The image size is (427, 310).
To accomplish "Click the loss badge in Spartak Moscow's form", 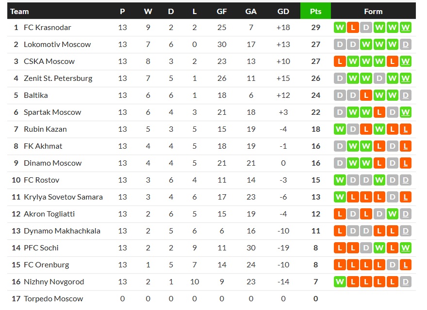I will click(x=379, y=112).
